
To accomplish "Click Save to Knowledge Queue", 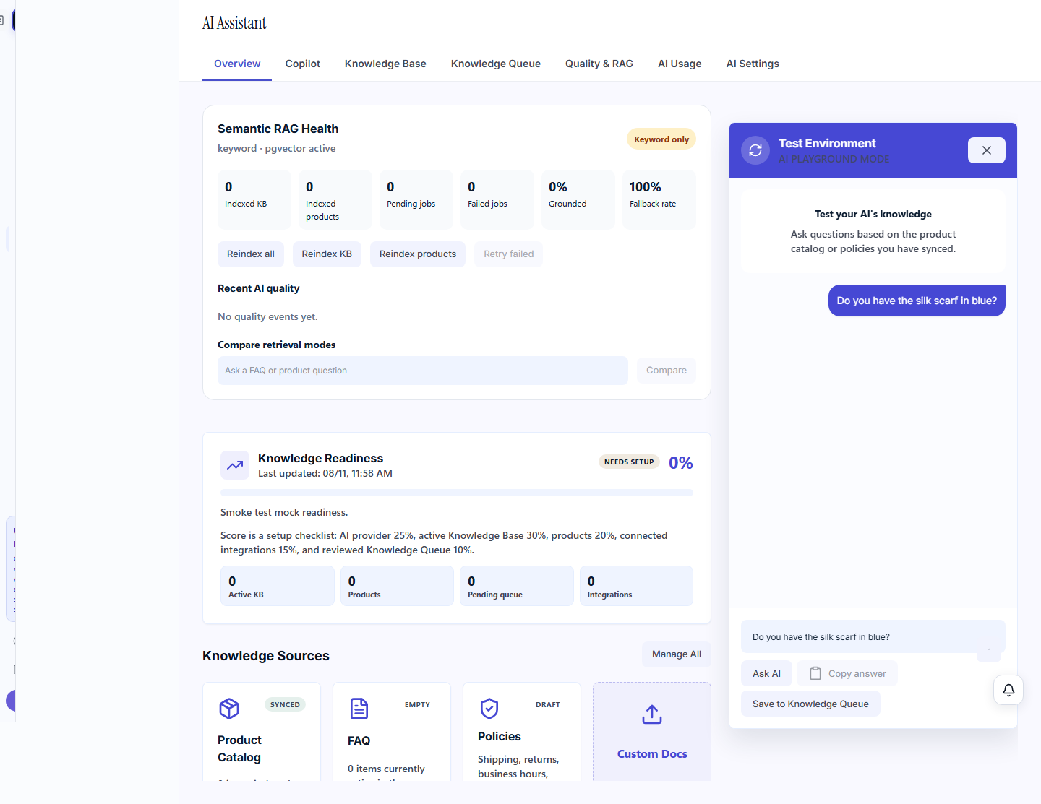I will pos(810,704).
